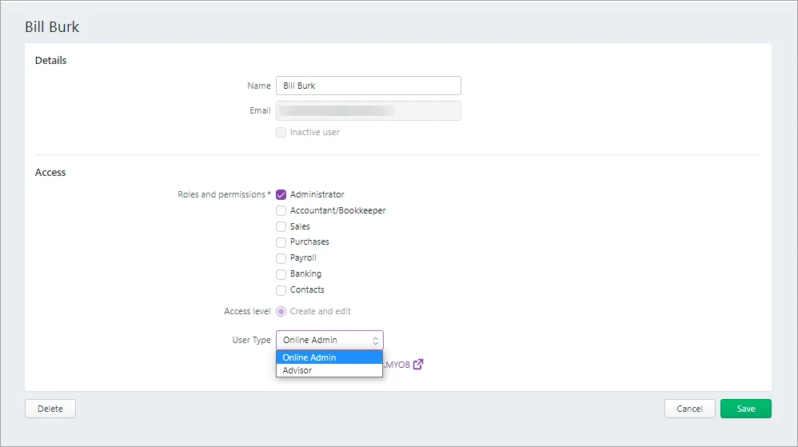
Task: Select the Create and edit radio button
Action: (281, 312)
